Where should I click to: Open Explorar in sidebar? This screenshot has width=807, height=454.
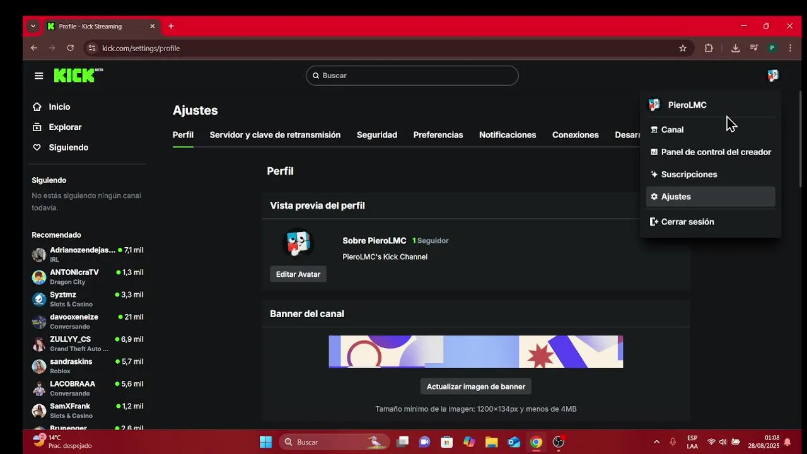(57, 127)
